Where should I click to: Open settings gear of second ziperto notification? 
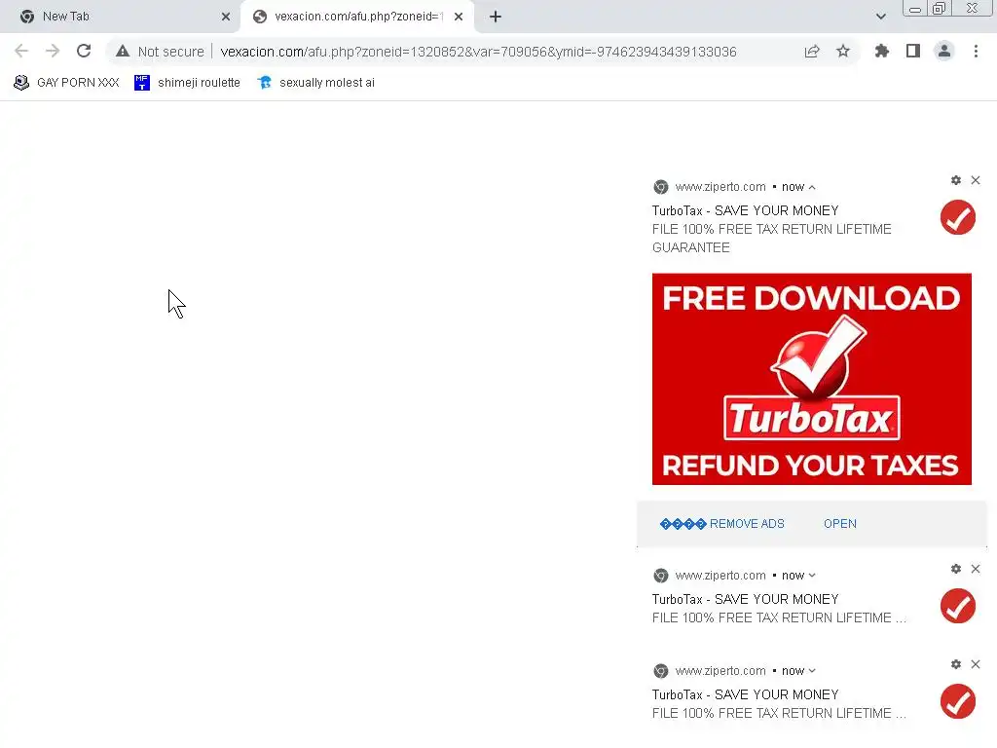pyautogui.click(x=956, y=569)
